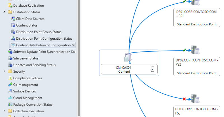Click Package Conversion Status chart icon

pos(10,104)
